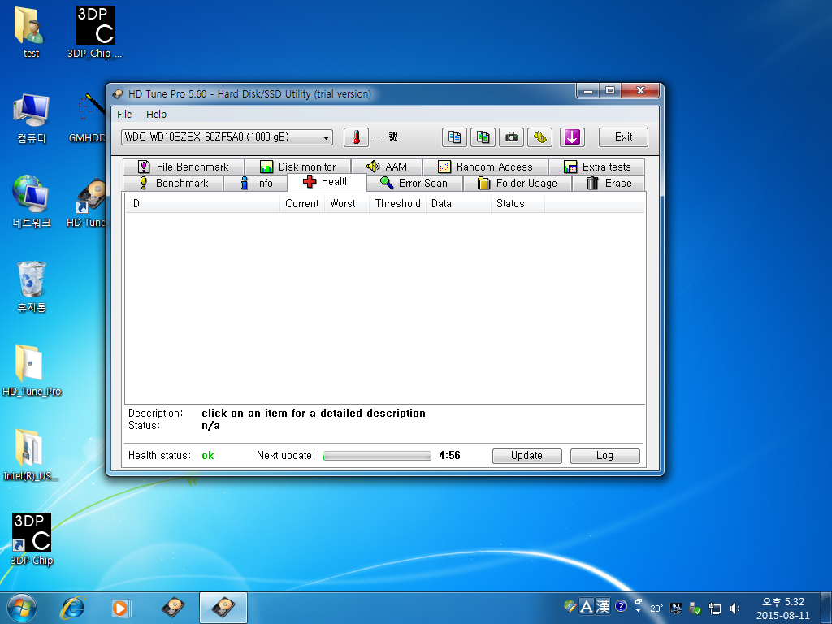Open Windows Media Player from taskbar
Image resolution: width=832 pixels, height=624 pixels.
point(122,608)
